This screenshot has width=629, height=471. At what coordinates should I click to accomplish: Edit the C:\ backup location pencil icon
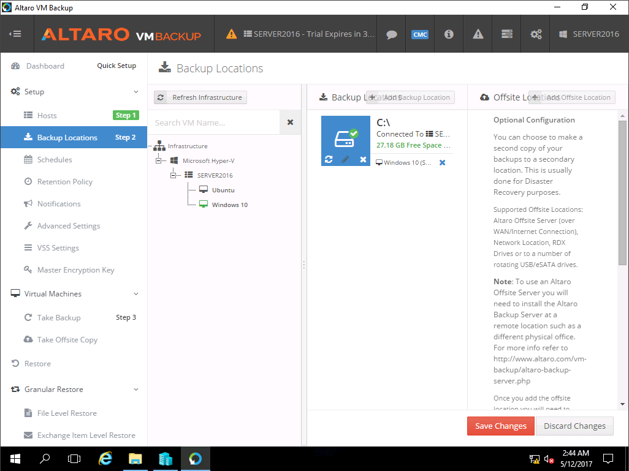(345, 159)
